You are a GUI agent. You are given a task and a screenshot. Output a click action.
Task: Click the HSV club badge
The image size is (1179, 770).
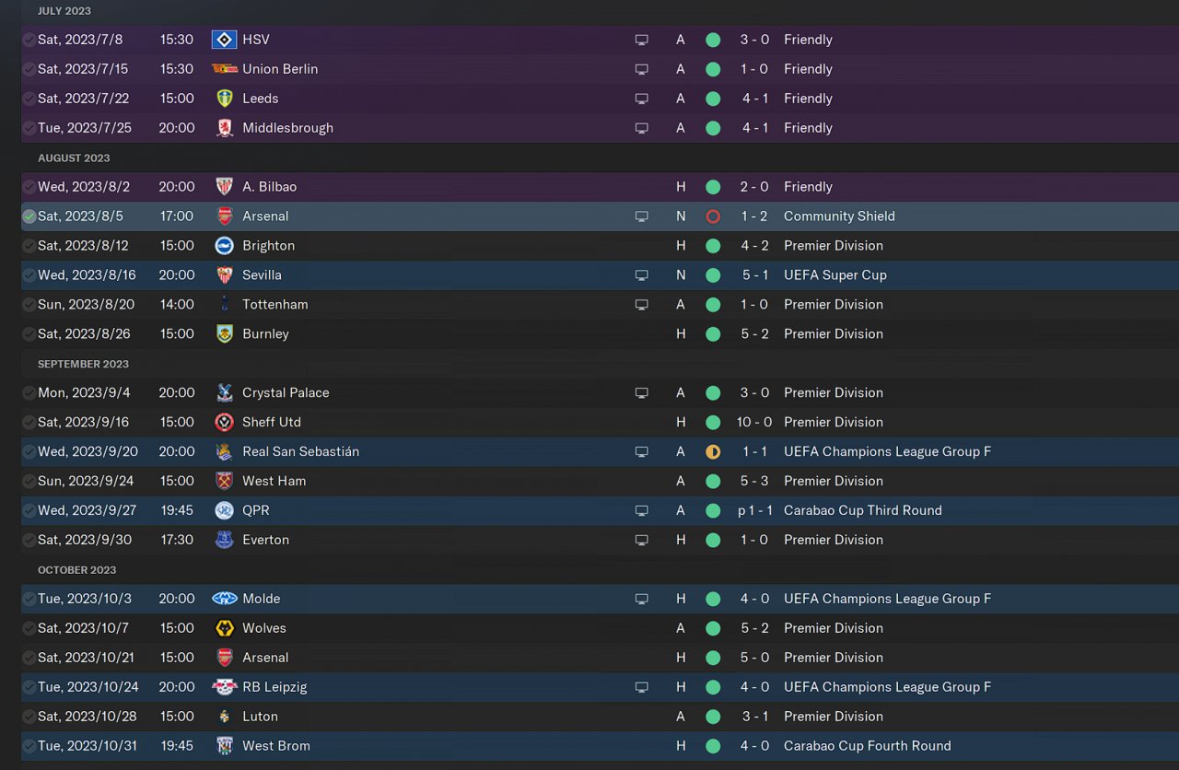coord(224,40)
